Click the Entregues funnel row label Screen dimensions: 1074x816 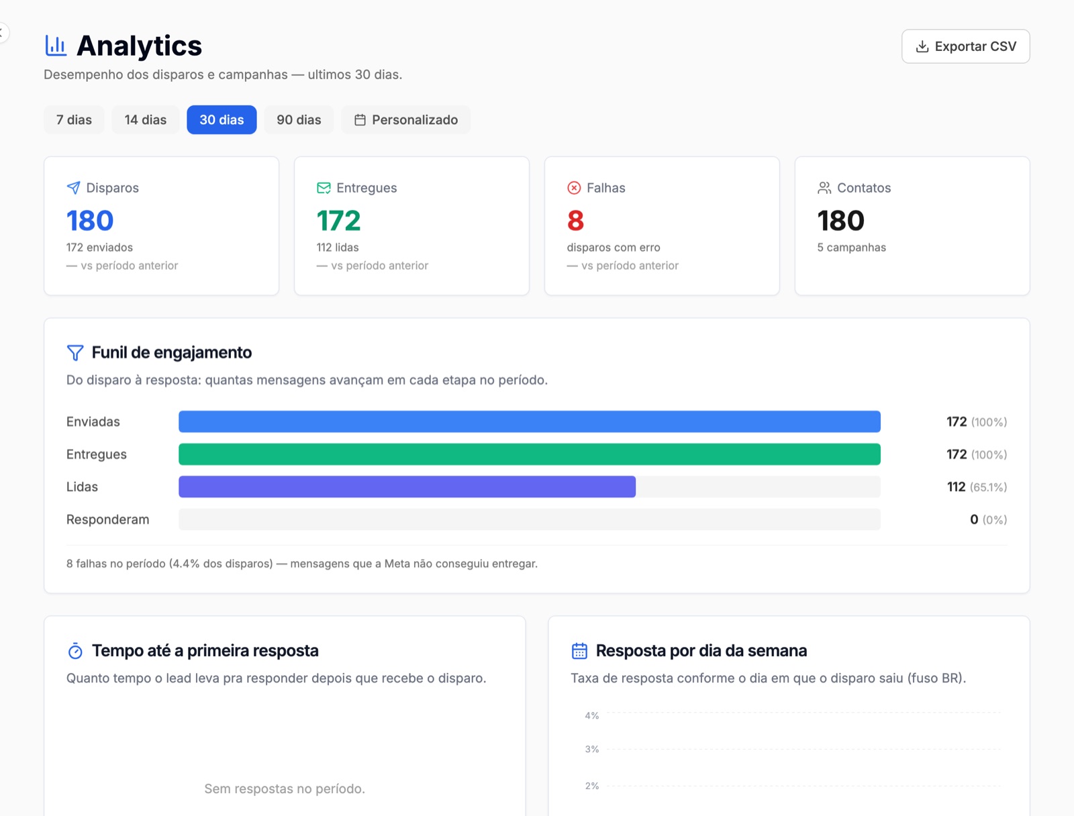pyautogui.click(x=97, y=454)
